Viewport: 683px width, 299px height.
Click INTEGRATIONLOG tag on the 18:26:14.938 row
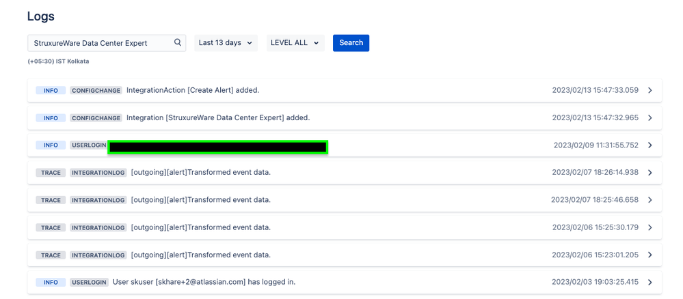coord(98,173)
